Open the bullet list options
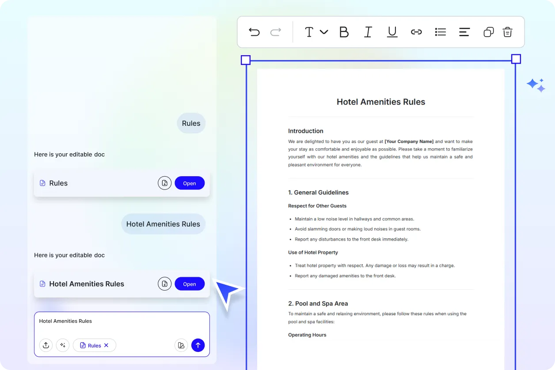This screenshot has width=555, height=370. pyautogui.click(x=440, y=32)
